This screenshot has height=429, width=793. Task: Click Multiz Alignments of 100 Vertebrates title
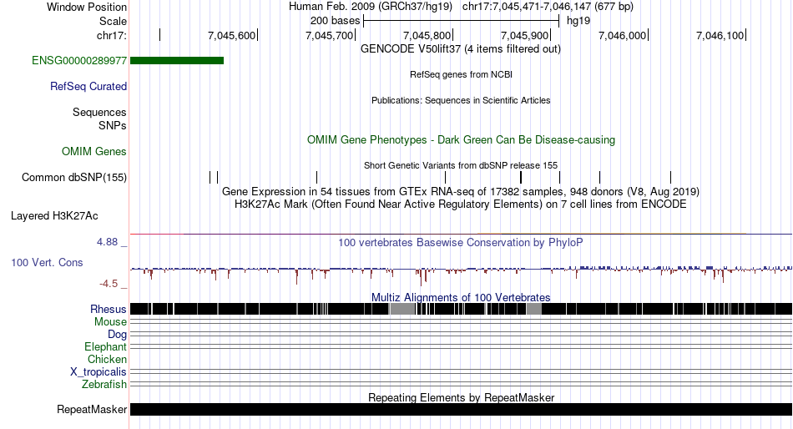(x=461, y=297)
